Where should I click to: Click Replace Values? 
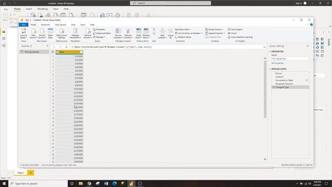tap(183, 37)
